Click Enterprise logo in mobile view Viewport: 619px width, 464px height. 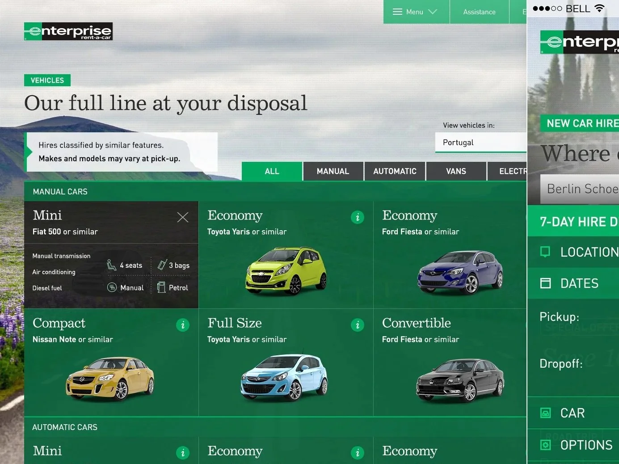pyautogui.click(x=580, y=42)
